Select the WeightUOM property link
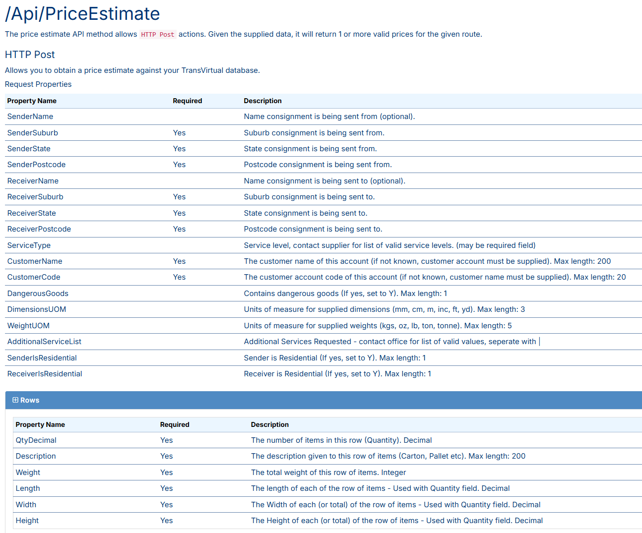This screenshot has width=642, height=533. click(28, 325)
